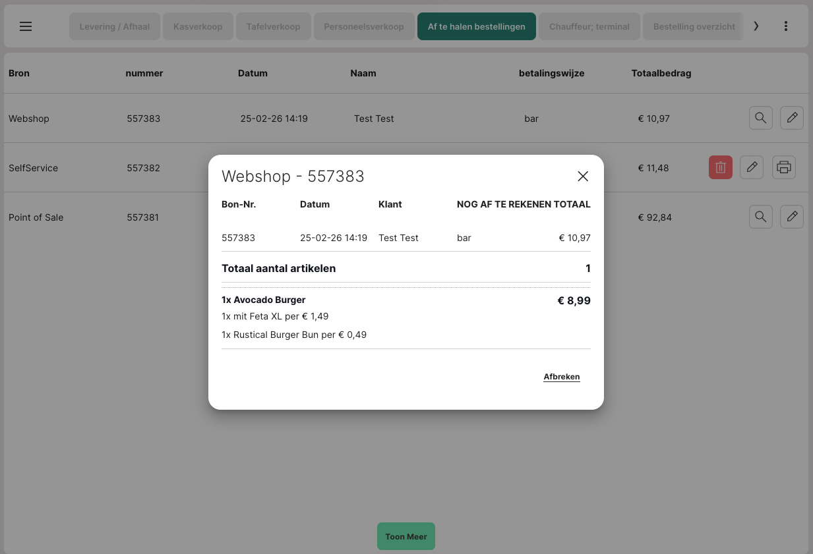Go to Personeelsverkoop tab
813x554 pixels.
(x=364, y=27)
